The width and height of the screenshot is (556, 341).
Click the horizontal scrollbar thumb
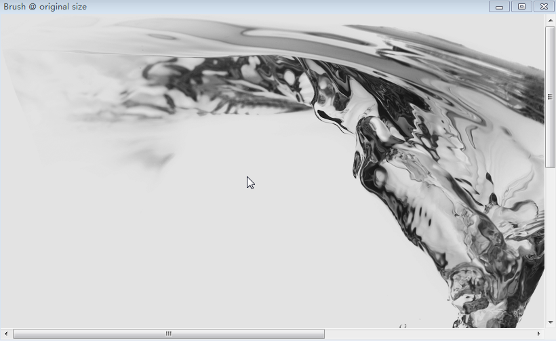click(x=169, y=334)
